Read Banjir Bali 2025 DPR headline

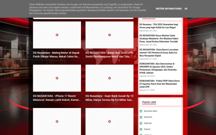coord(109,55)
